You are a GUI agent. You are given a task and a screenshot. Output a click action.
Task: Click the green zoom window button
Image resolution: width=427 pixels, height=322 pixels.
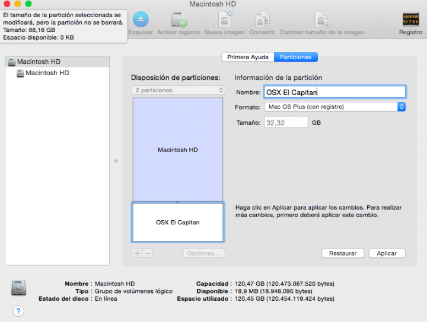click(28, 4)
